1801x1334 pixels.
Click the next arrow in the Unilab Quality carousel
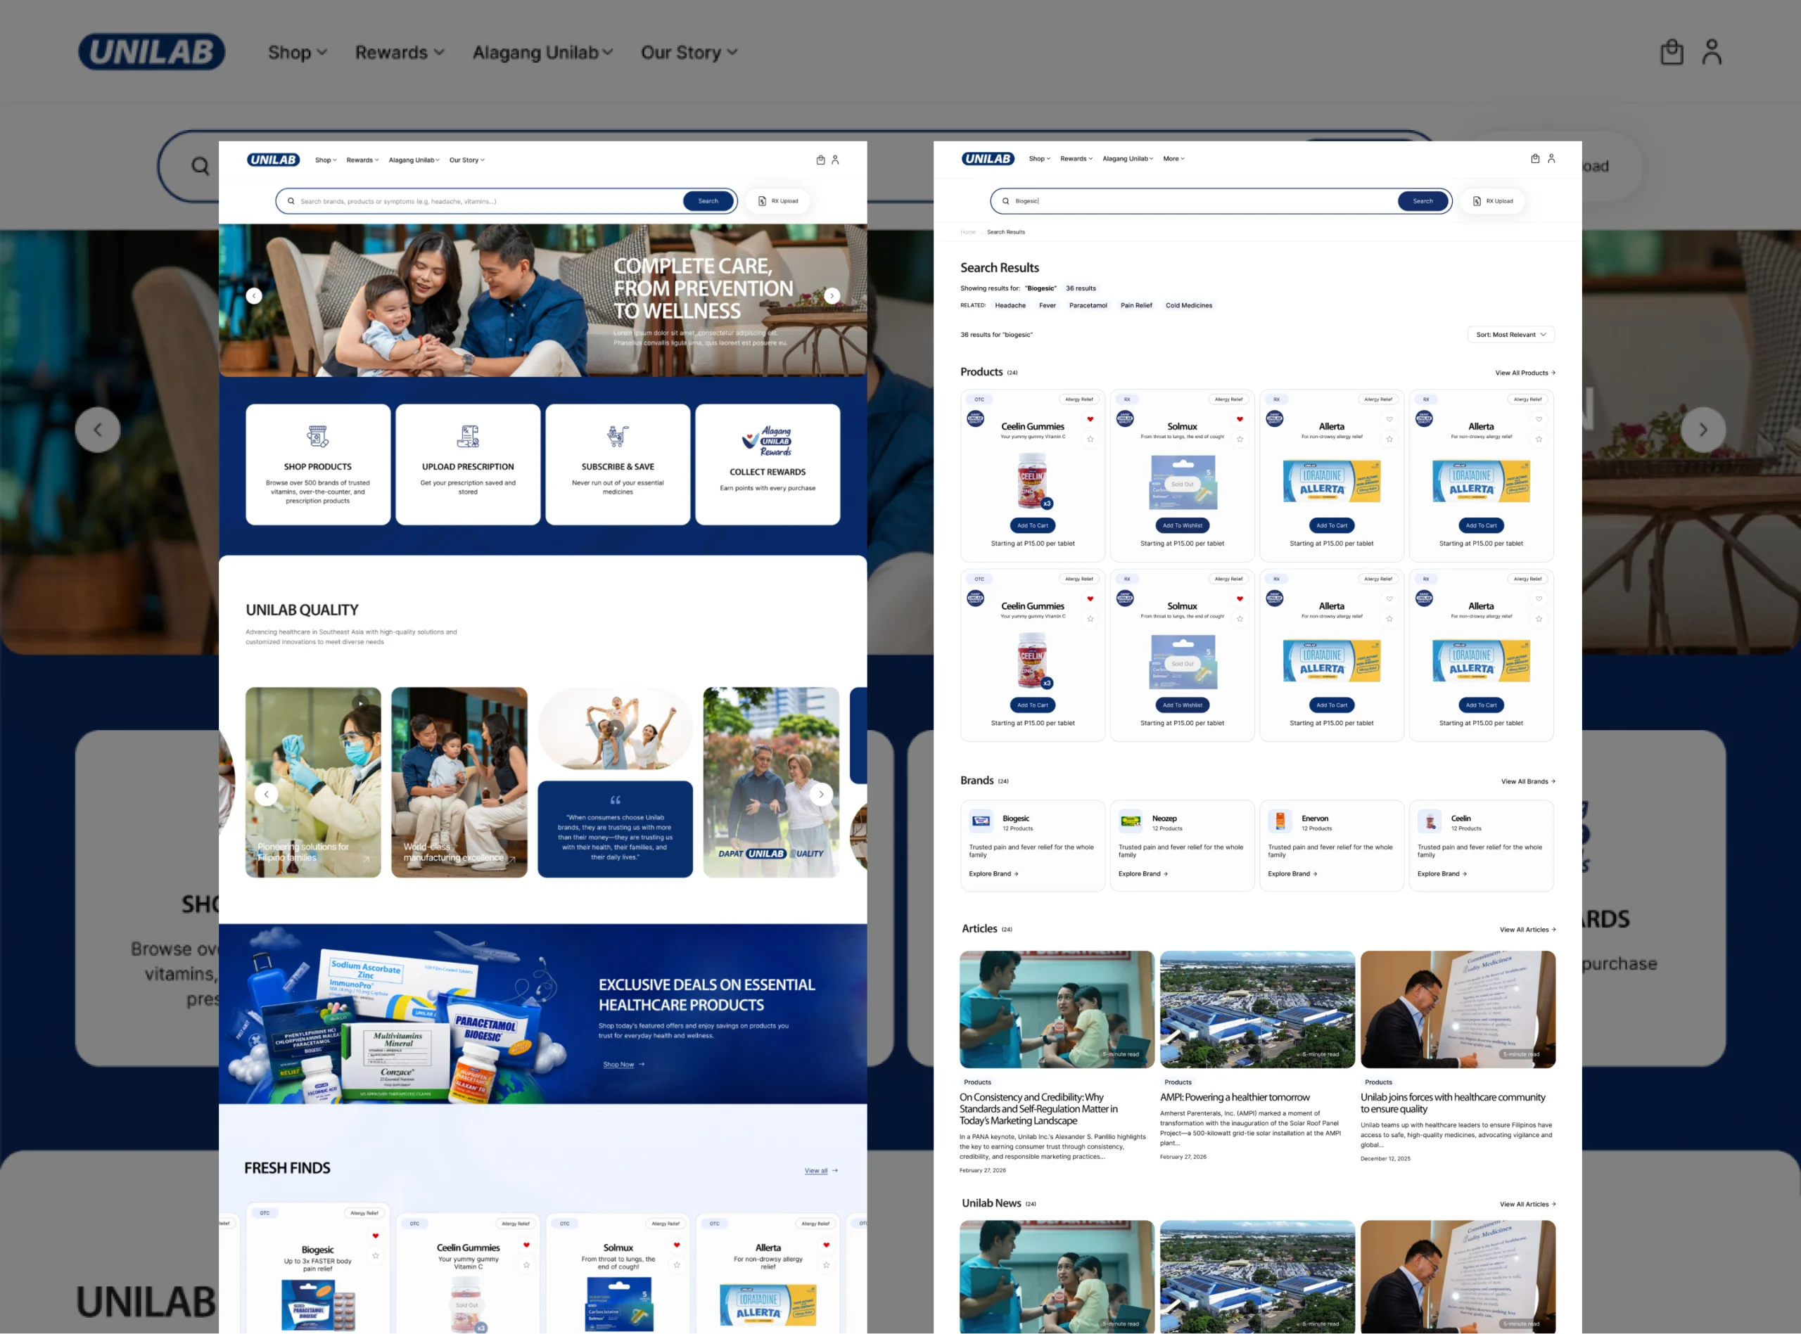(821, 794)
